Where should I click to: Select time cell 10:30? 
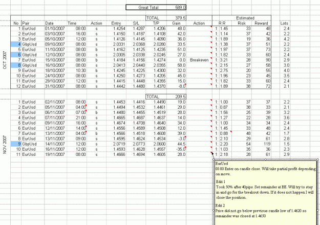tap(77, 71)
